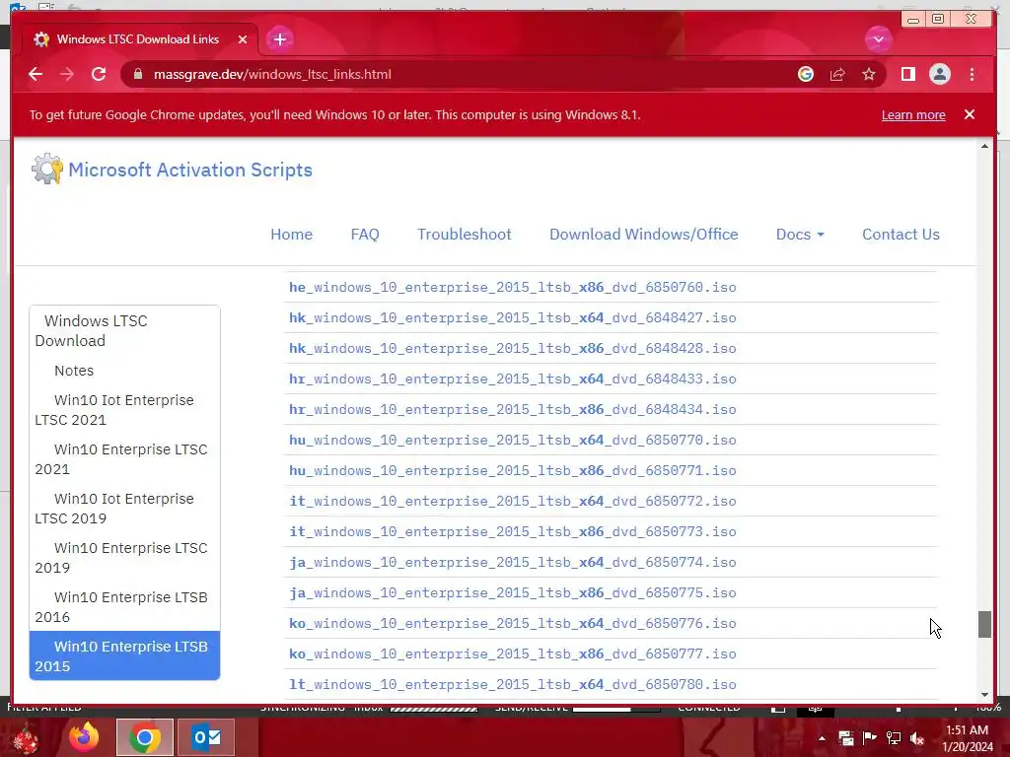Image resolution: width=1010 pixels, height=757 pixels.
Task: Open Microsoft Activation Scripts title link
Action: coord(190,170)
